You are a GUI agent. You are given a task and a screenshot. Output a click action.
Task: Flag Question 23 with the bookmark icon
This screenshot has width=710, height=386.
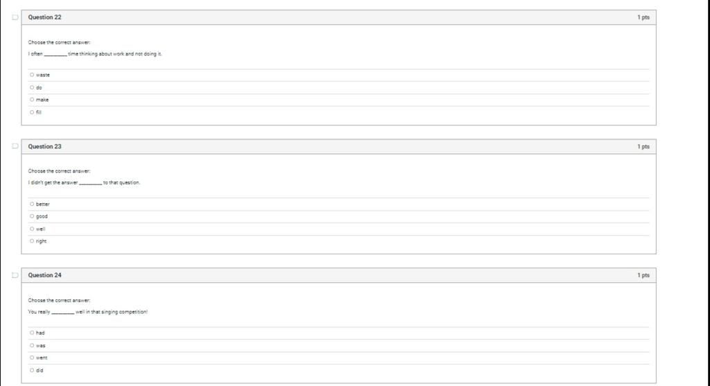[x=15, y=146]
